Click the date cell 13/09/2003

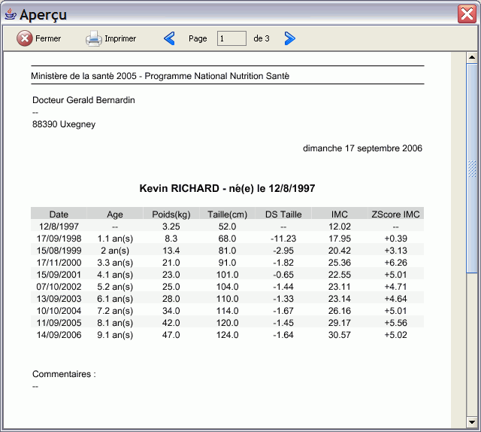point(59,299)
